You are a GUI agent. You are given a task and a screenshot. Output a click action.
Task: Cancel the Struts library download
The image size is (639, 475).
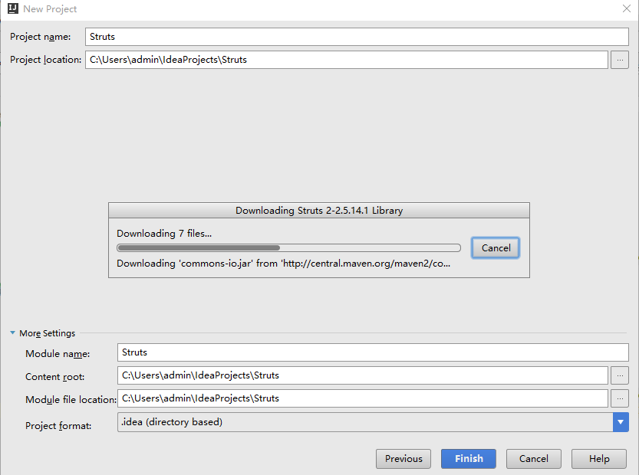pyautogui.click(x=496, y=248)
